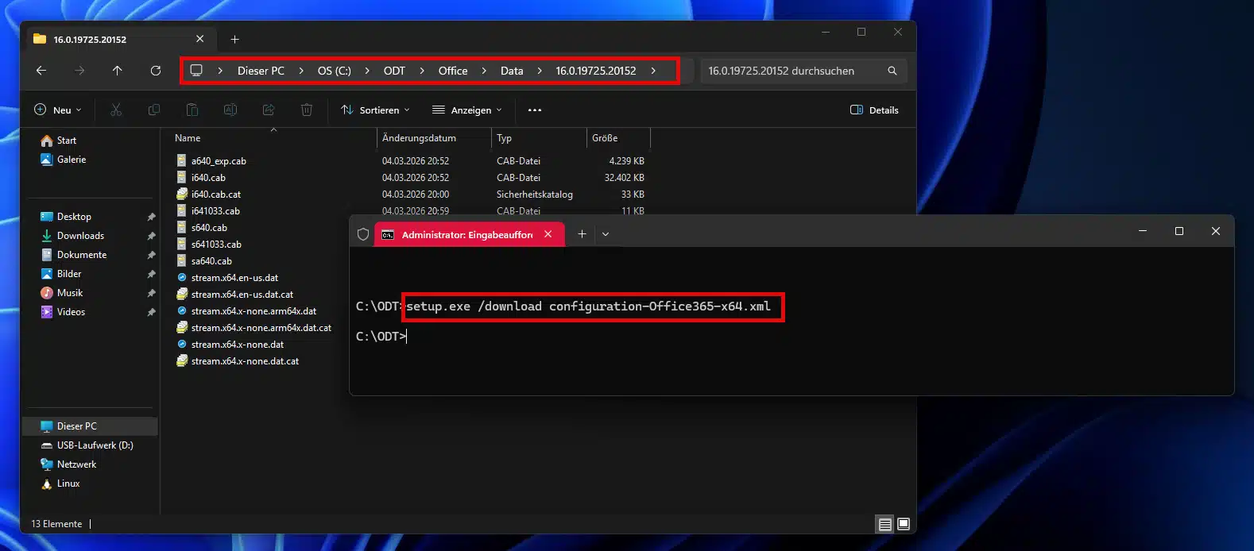Add a new Explorer tab
Screen dimensions: 1254x551
point(234,39)
